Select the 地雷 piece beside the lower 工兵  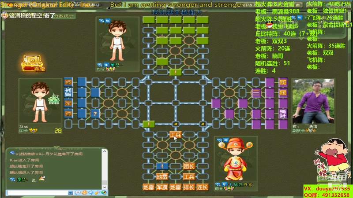click(162, 177)
